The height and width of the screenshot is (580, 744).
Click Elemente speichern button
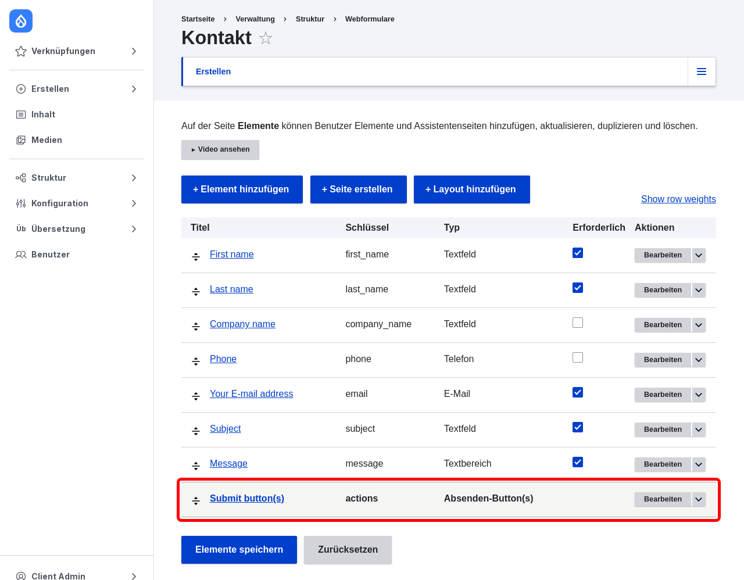click(x=239, y=550)
